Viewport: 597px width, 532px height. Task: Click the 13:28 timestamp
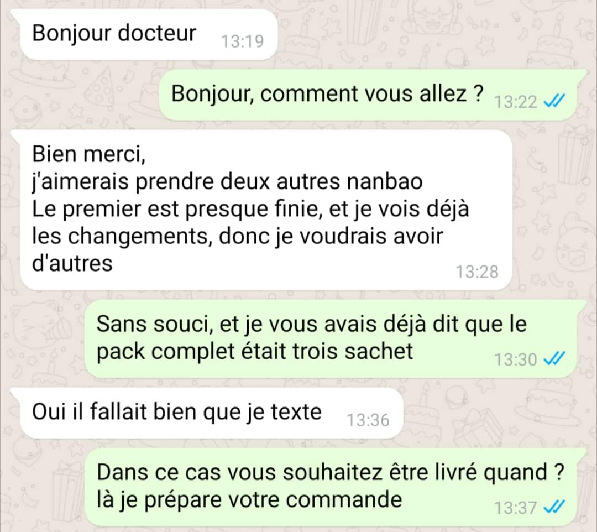[x=477, y=272]
